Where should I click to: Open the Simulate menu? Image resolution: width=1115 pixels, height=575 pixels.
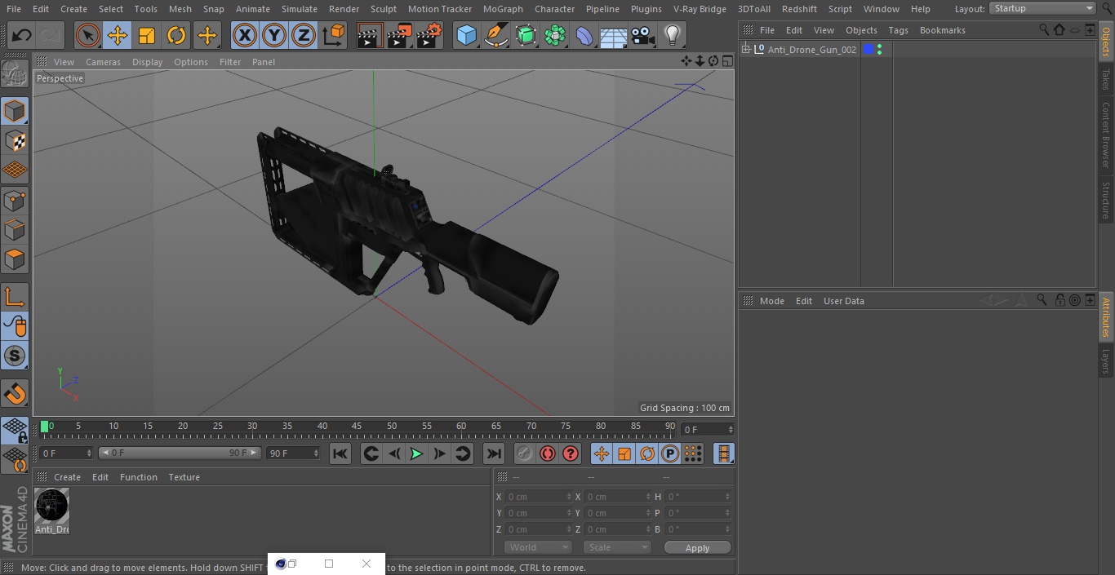tap(300, 9)
